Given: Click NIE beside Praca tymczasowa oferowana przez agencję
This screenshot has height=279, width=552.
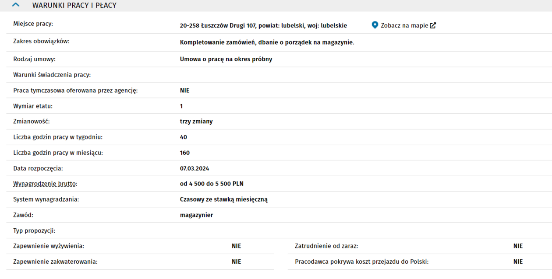Looking at the screenshot, I should pos(184,91).
